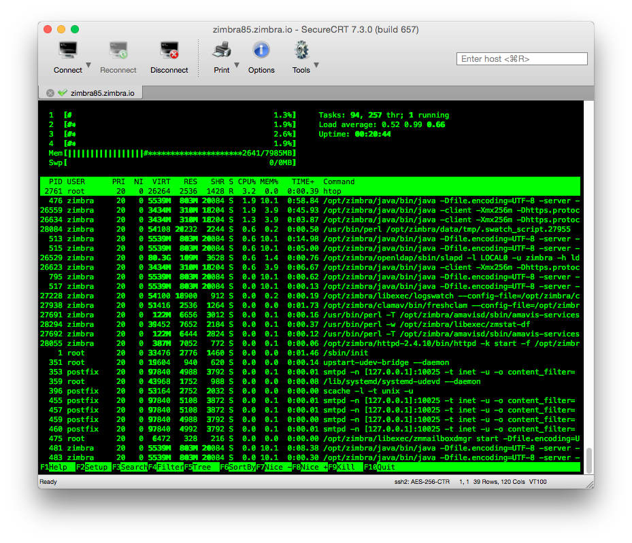Click the Disconnect toolbar icon
Viewport: 632px width, 543px height.
click(x=169, y=50)
